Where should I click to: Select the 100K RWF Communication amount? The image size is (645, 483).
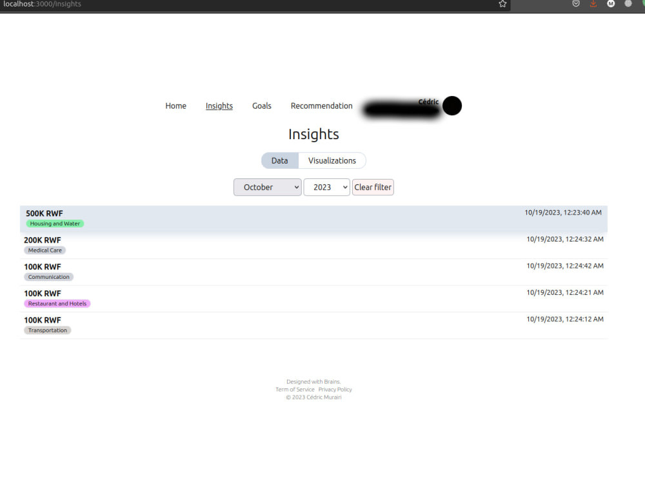click(43, 267)
